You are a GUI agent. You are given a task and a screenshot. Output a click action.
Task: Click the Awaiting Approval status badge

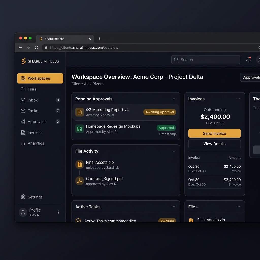click(x=160, y=112)
